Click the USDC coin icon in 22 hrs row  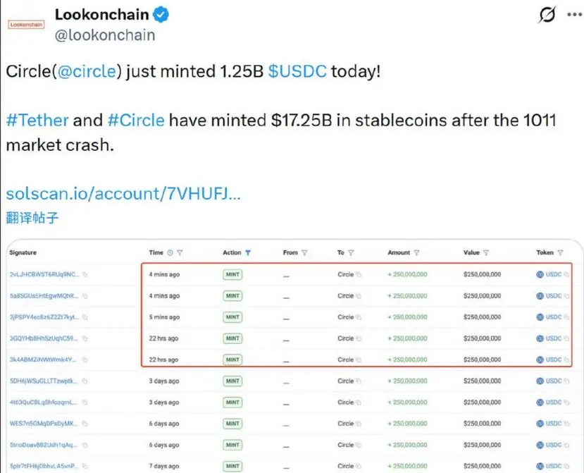pyautogui.click(x=540, y=338)
